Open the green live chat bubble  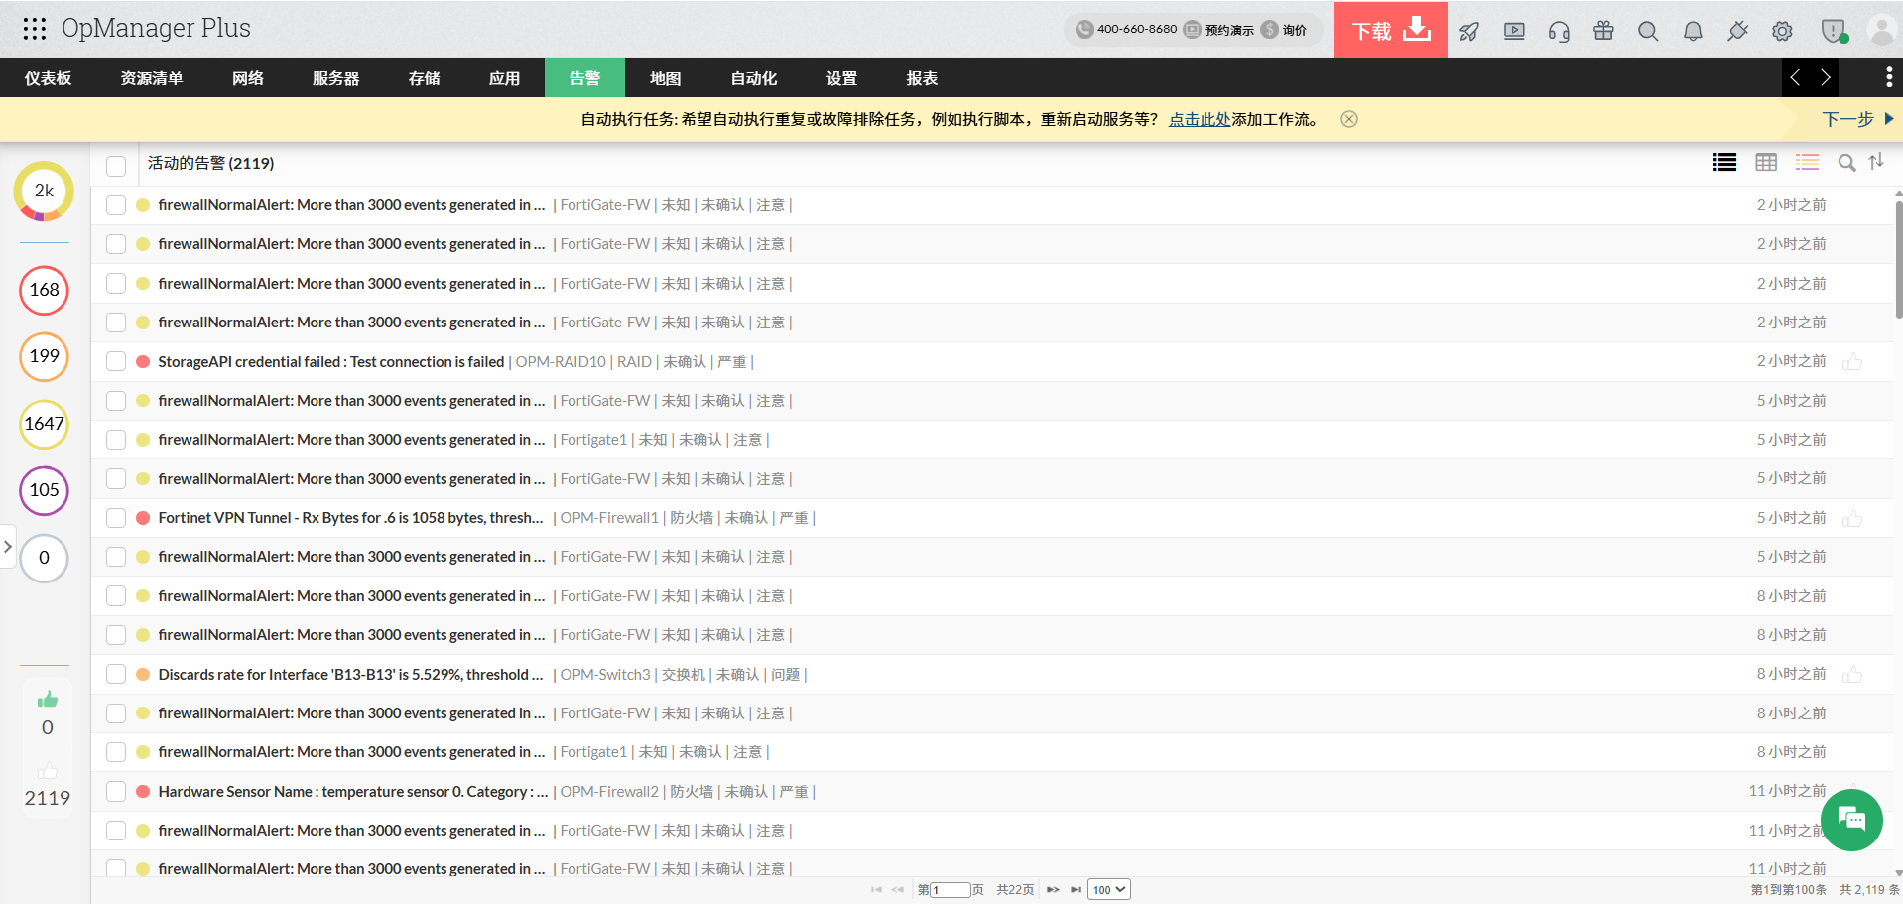click(1851, 820)
